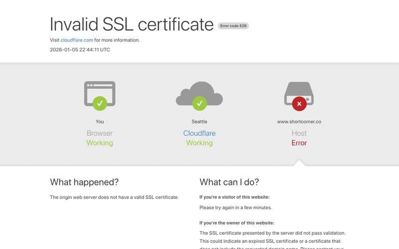Viewport: 399px width, 249px height.
Task: Click the UTC timestamp text
Action: [x=80, y=50]
